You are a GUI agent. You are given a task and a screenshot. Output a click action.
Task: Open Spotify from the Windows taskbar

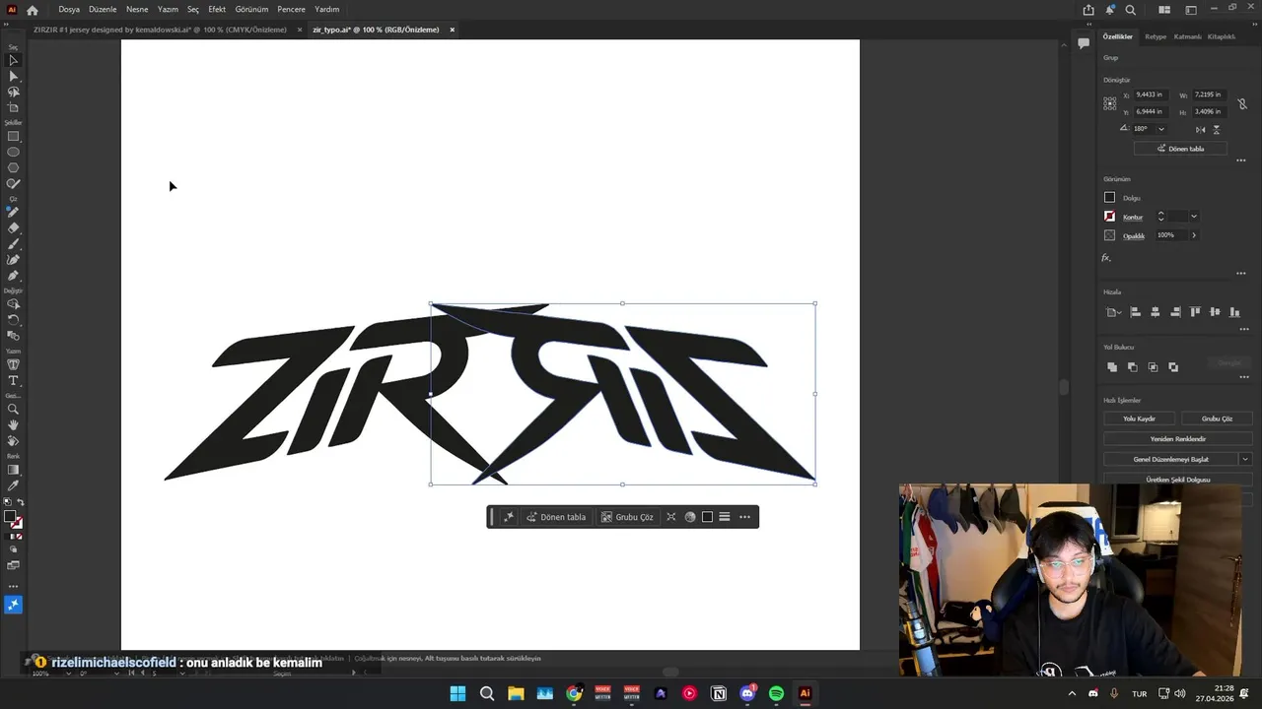coord(776,693)
